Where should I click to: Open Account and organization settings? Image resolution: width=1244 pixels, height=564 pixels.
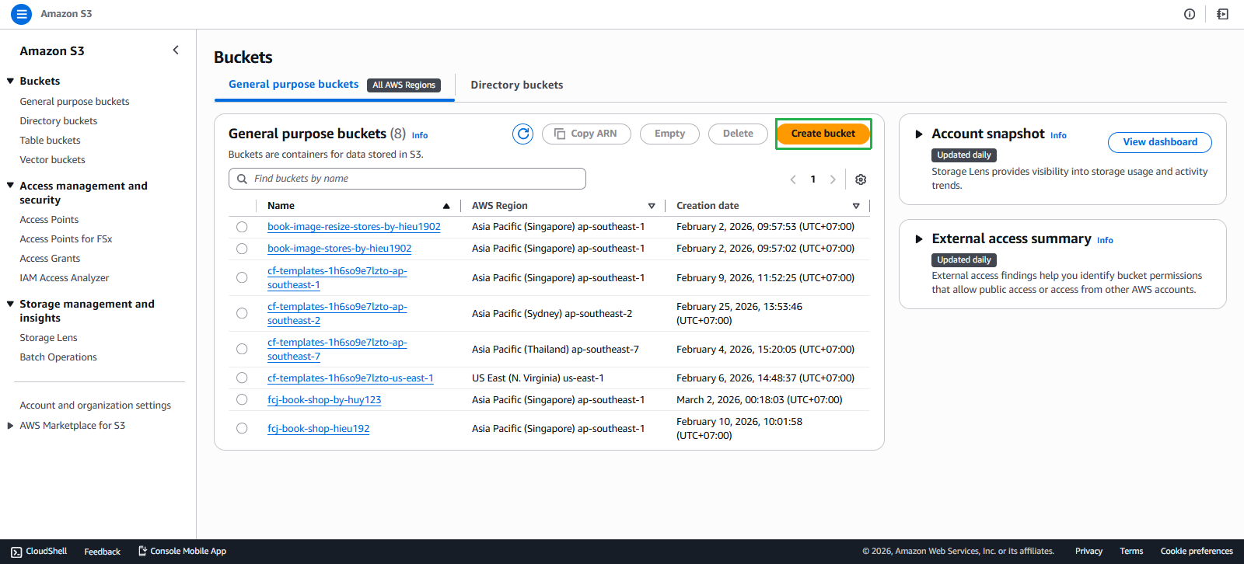(96, 406)
